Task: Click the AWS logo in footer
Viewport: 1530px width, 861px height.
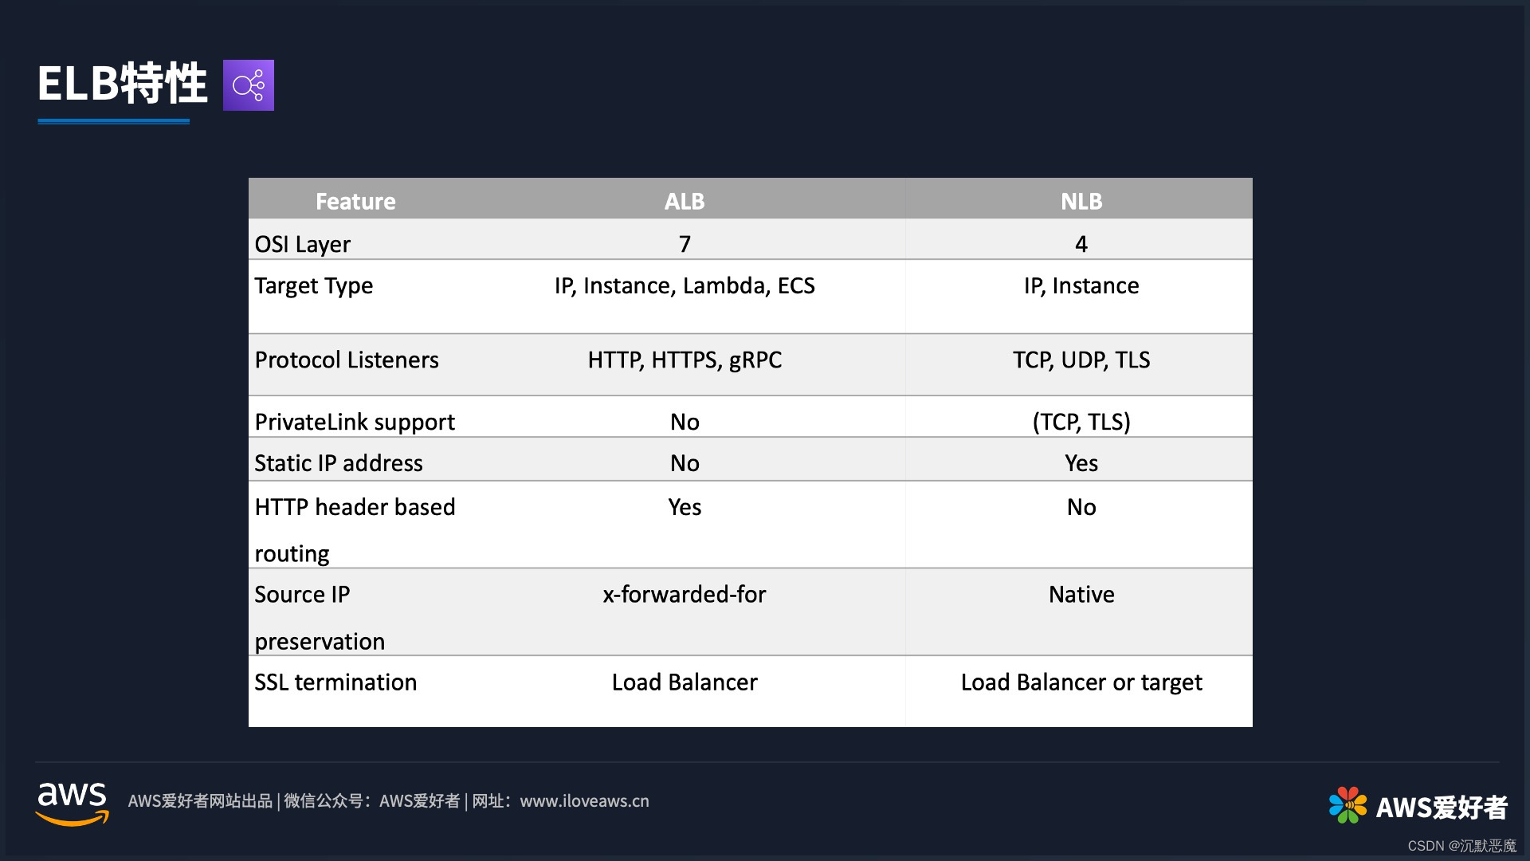Action: click(x=73, y=804)
